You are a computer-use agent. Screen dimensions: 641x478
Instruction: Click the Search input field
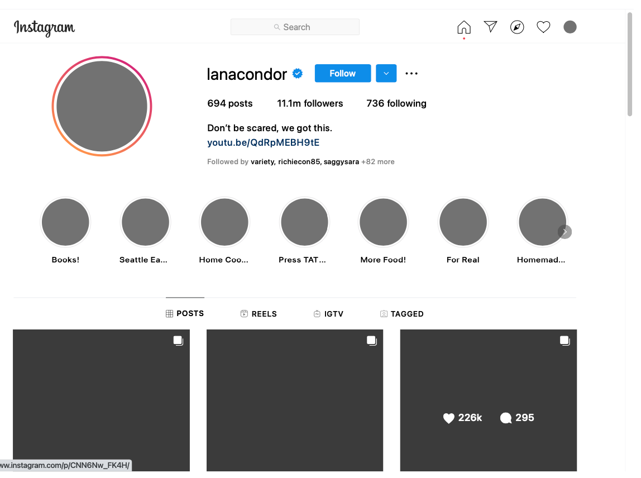point(295,27)
